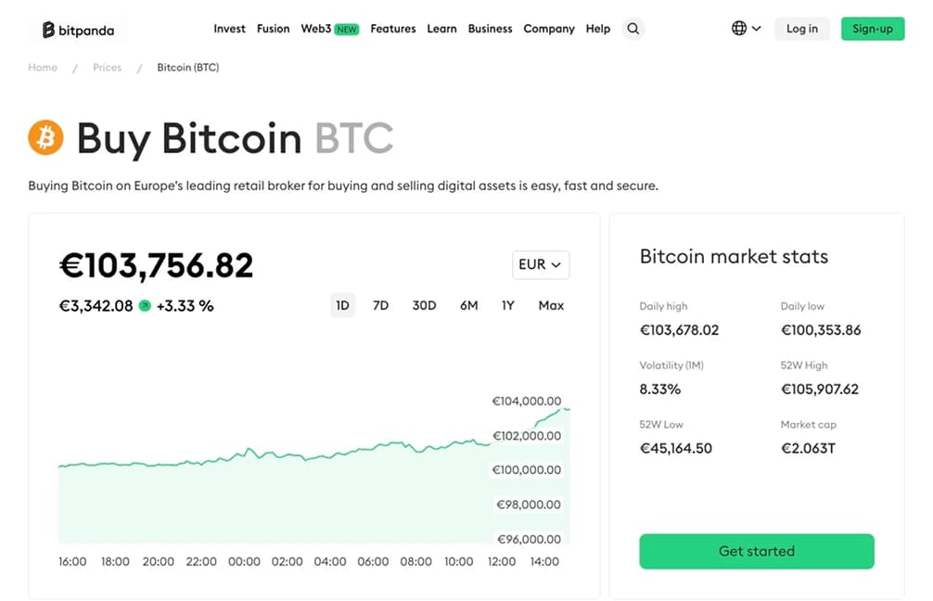
Task: Open the Sign-up page
Action: (872, 29)
